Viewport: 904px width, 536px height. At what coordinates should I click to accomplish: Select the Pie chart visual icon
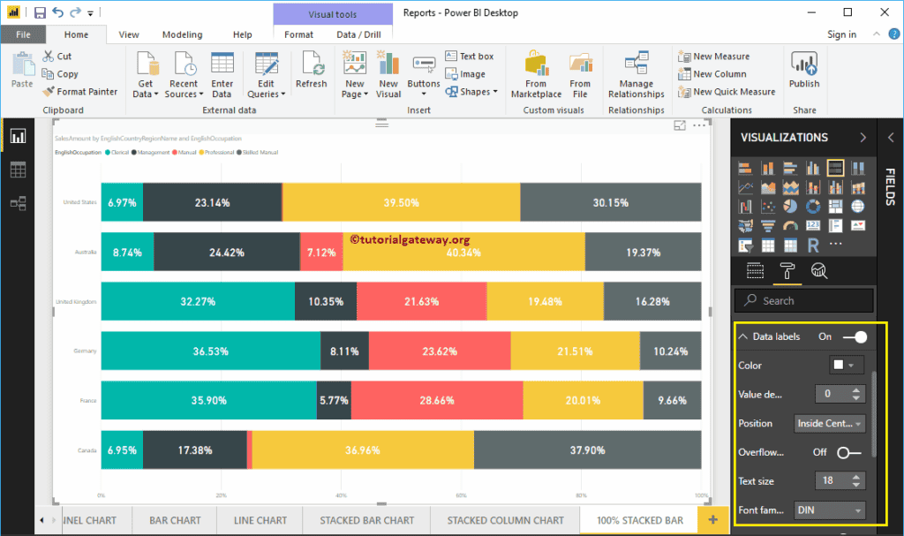tap(791, 205)
